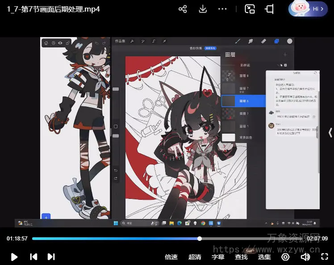
Task: Open the Hi assistant avatar button
Action: (309, 9)
